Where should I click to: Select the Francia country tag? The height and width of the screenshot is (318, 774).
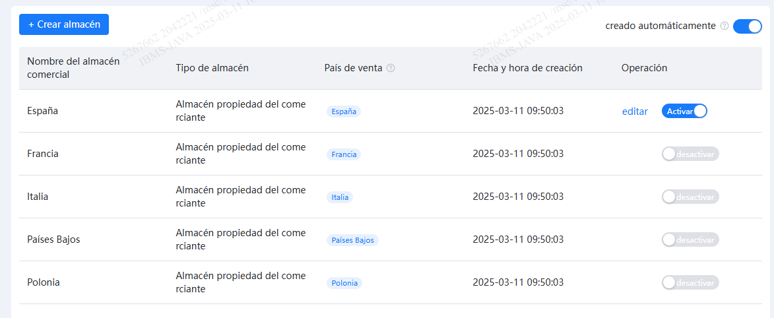point(344,154)
